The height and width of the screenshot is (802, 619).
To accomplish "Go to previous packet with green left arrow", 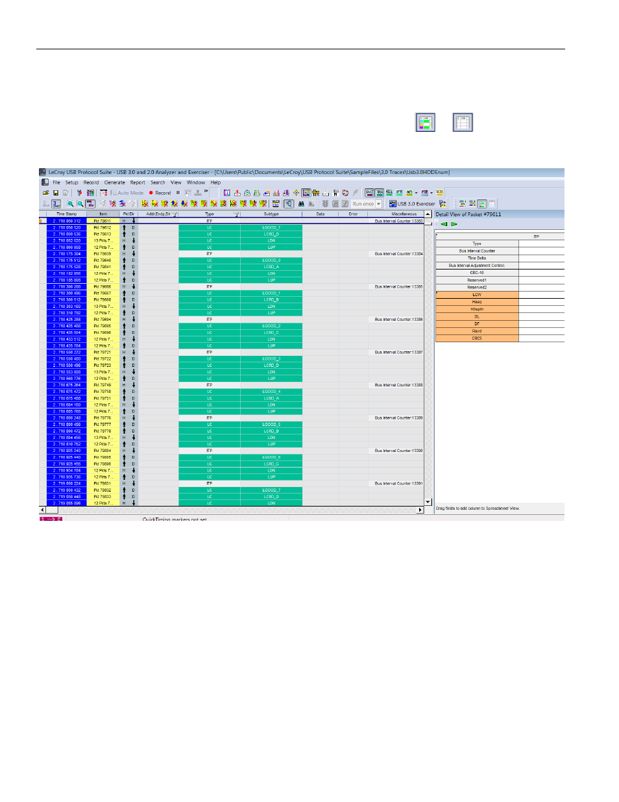I will click(444, 224).
